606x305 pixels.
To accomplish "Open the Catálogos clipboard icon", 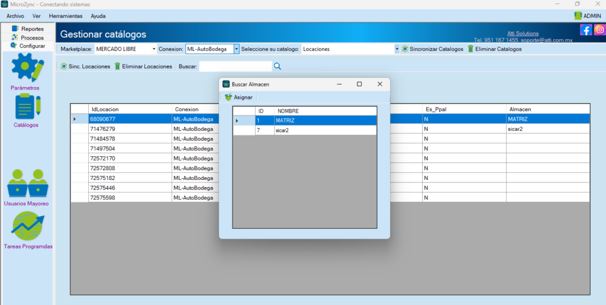I will pos(28,106).
